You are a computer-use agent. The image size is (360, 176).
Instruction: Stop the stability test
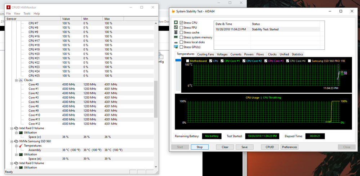point(200,147)
